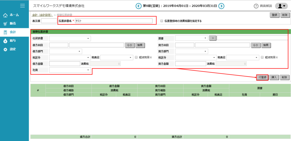The image size is (291, 141).
Task: Click the 期日 table column header
Action: [275, 94]
